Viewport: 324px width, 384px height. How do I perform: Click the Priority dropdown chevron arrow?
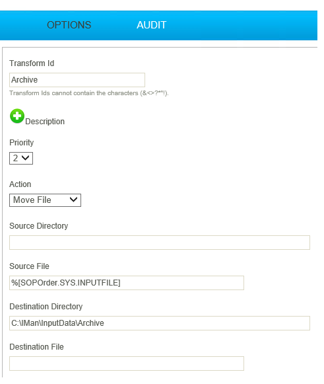click(26, 158)
